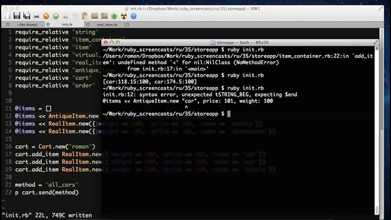
Task: Click cart.add_item on editor line 19
Action: (x=37, y=170)
